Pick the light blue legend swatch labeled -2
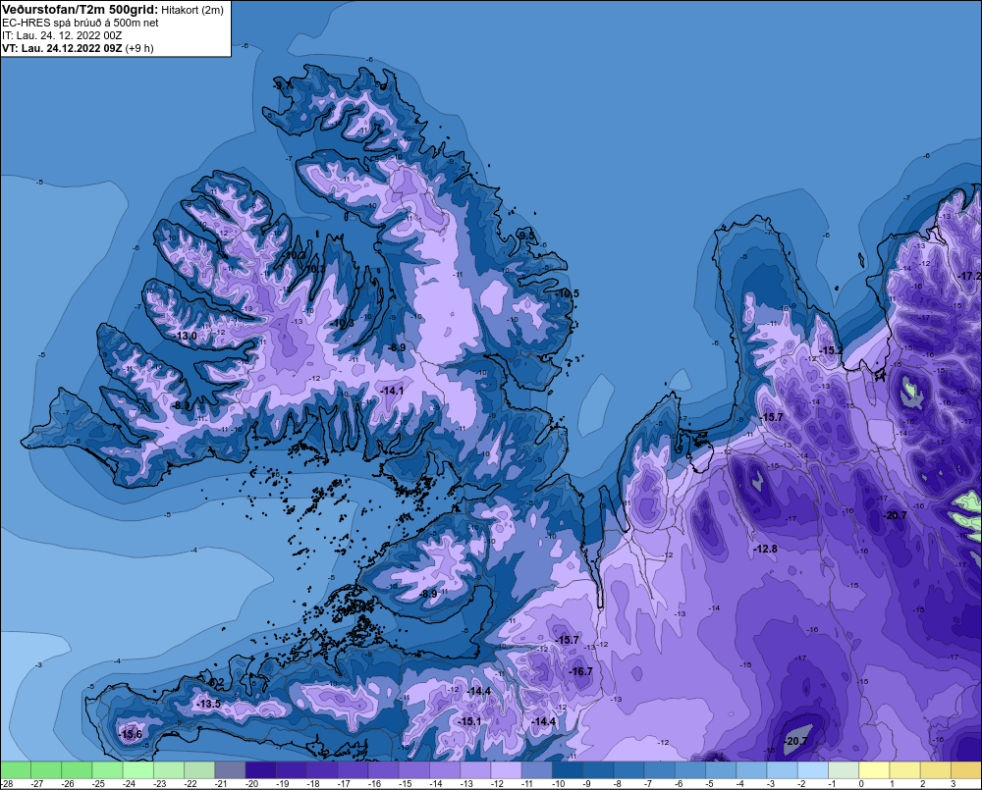Image resolution: width=982 pixels, height=790 pixels. click(x=813, y=769)
